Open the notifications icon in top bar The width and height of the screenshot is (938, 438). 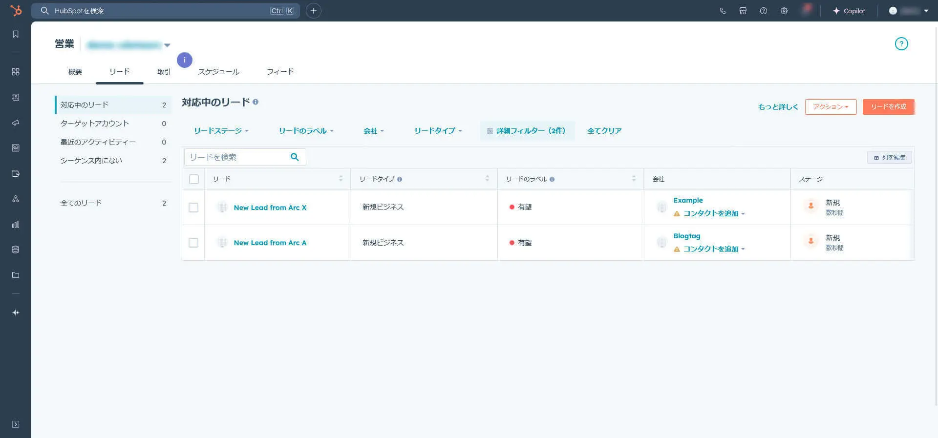pyautogui.click(x=806, y=10)
